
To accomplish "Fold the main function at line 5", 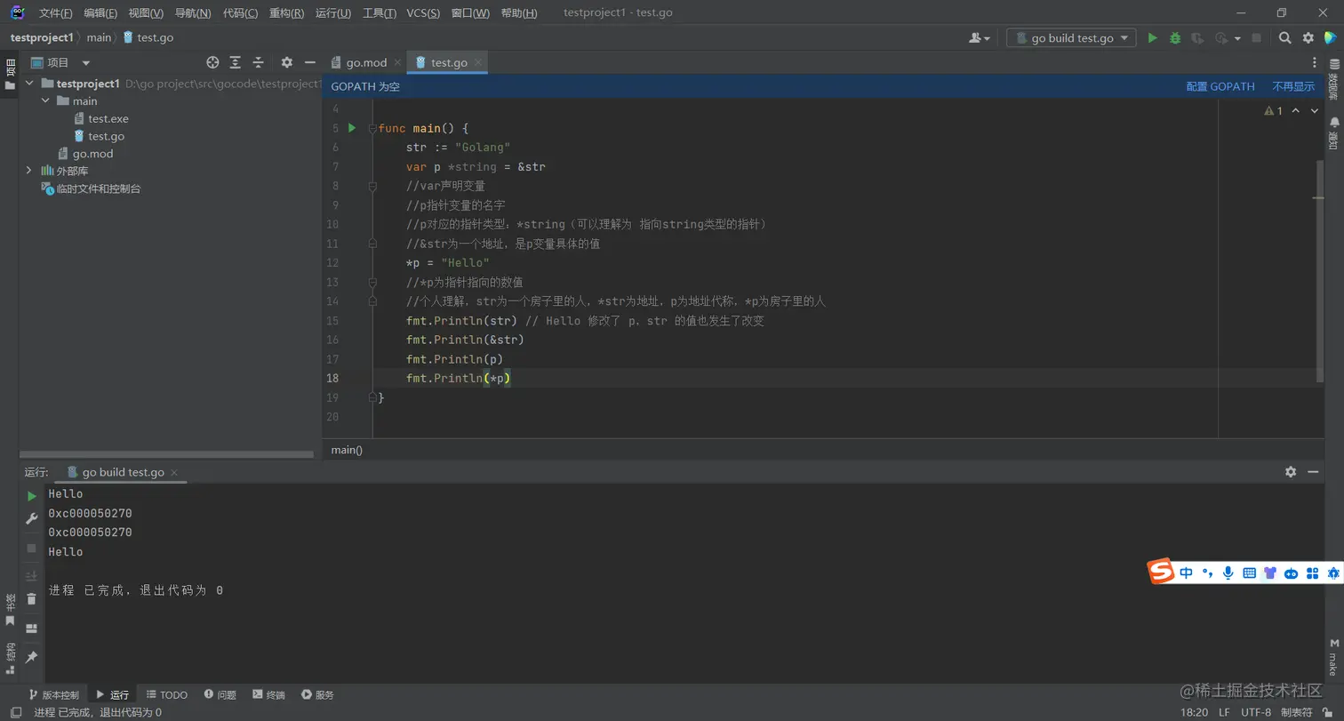I will click(372, 129).
